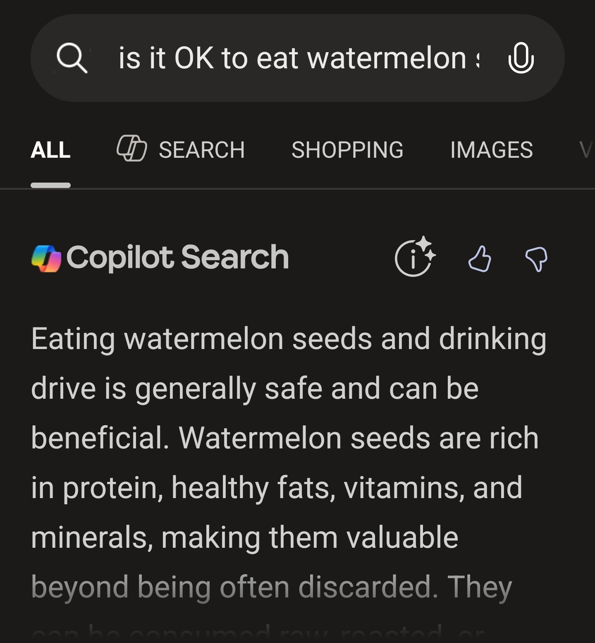
Task: Expand the faded 'beyond being often discarded' text
Action: 271,587
